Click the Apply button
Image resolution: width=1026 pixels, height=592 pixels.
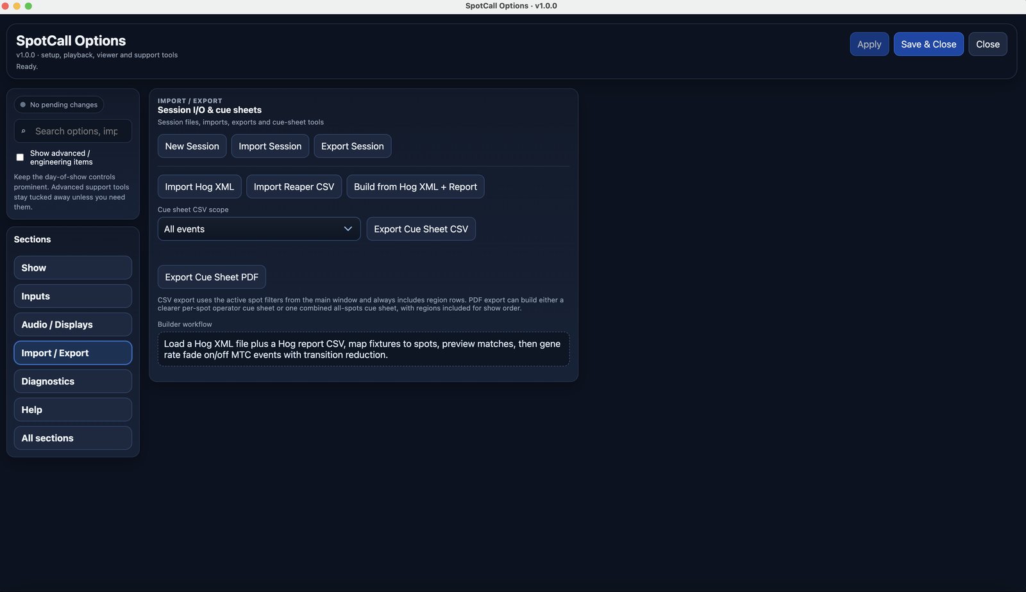coord(869,44)
